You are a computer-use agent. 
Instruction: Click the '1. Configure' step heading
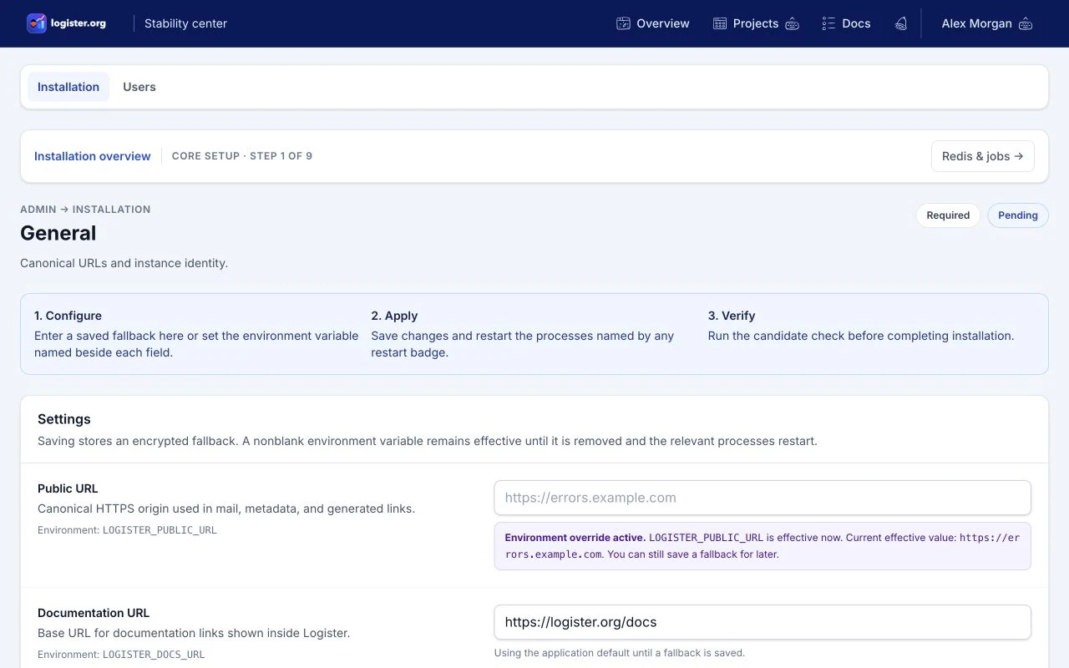click(68, 316)
